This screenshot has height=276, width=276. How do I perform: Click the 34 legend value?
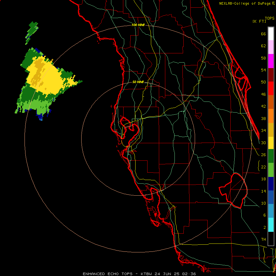[x=263, y=131]
